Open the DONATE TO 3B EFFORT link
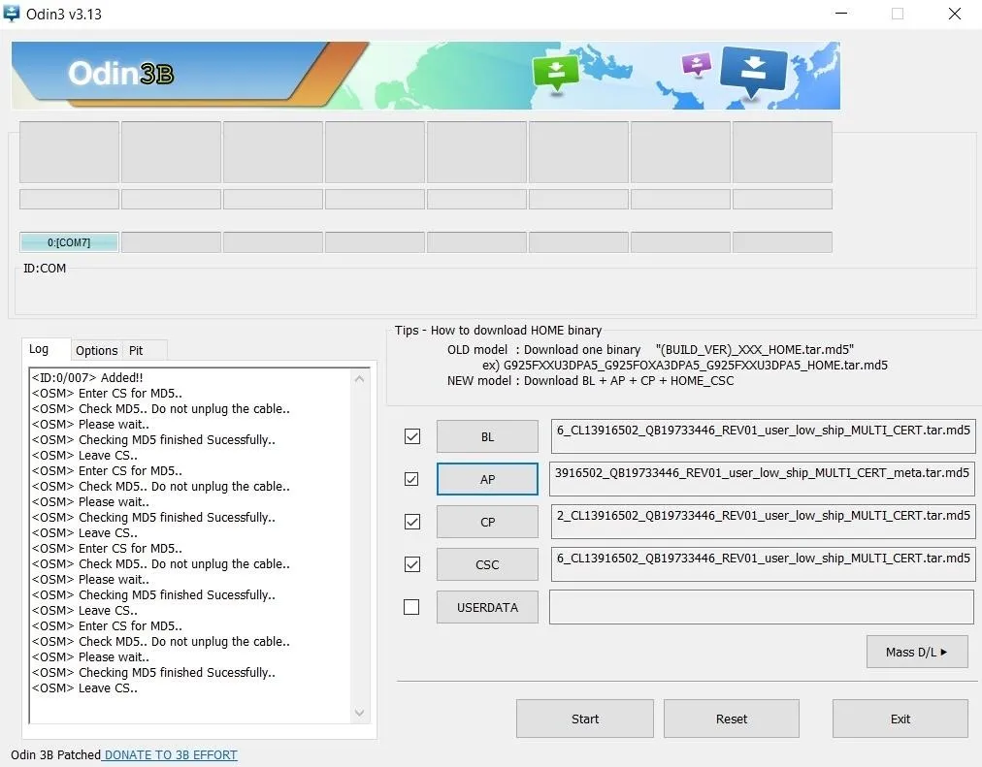The height and width of the screenshot is (767, 982). 171,754
